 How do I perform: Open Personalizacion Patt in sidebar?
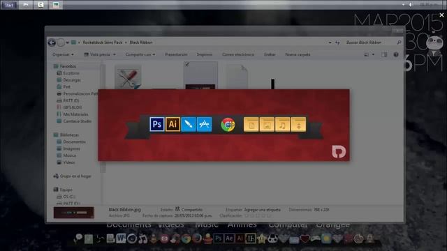pyautogui.click(x=78, y=93)
